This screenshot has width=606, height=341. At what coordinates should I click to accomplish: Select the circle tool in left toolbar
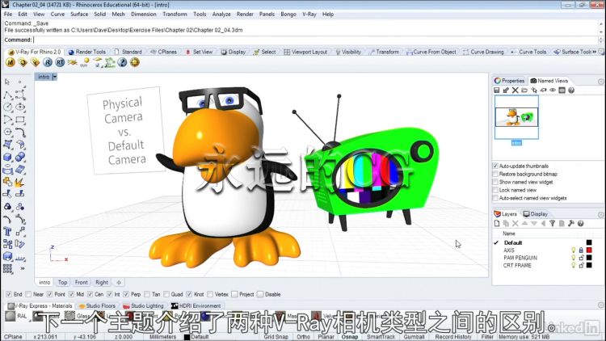[x=7, y=107]
